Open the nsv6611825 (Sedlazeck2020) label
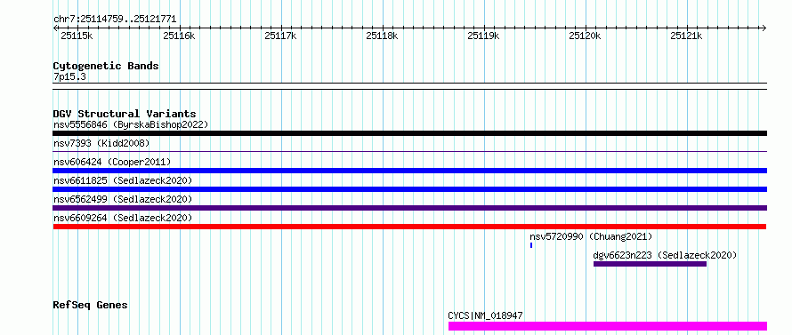 123,180
